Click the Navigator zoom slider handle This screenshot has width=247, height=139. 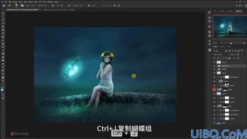pyautogui.click(x=231, y=43)
